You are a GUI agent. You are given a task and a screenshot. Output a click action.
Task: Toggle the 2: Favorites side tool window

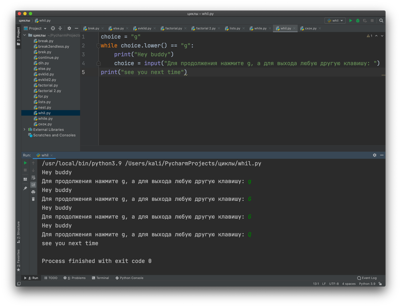coord(18,261)
